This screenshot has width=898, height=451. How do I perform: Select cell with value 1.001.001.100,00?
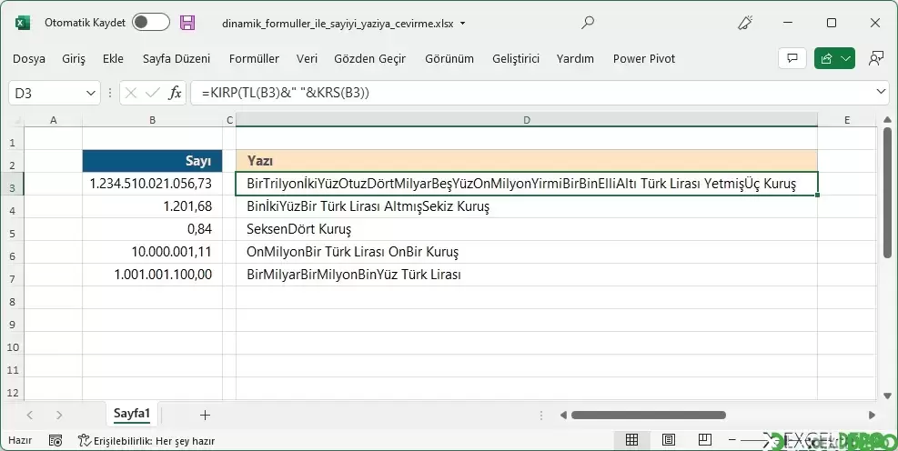[152, 275]
